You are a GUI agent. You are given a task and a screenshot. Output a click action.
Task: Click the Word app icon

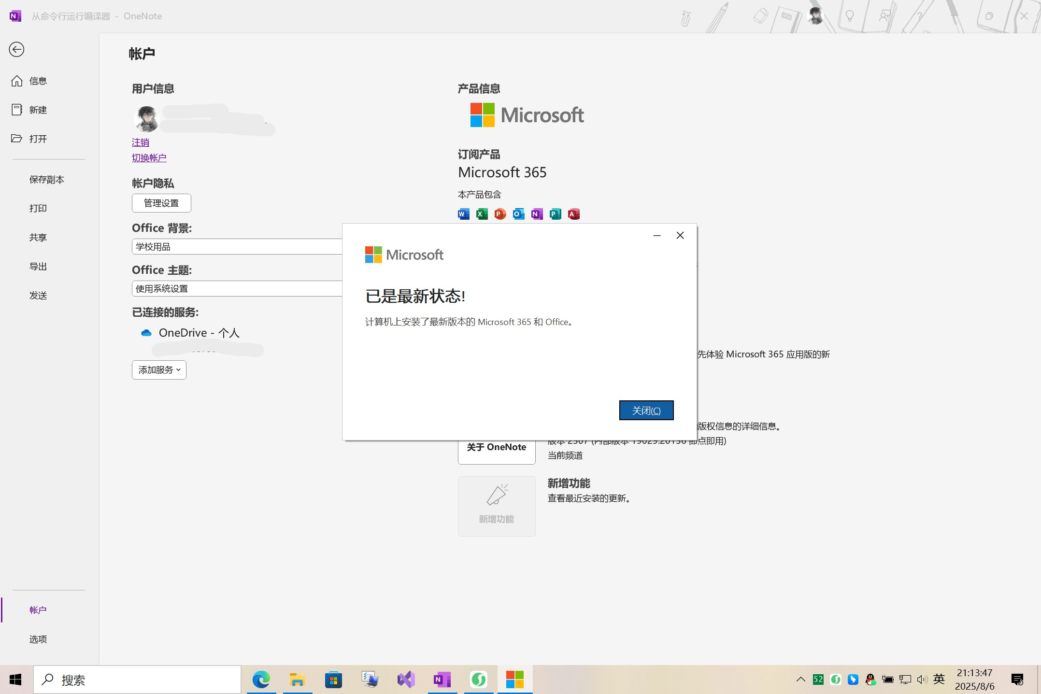pos(463,214)
